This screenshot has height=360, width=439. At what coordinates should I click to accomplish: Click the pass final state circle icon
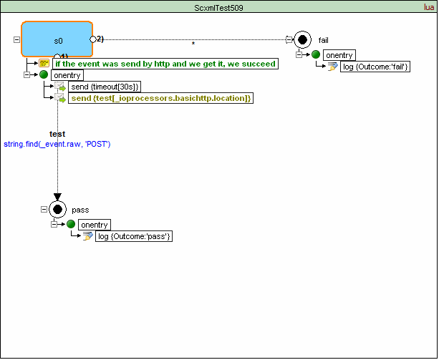(x=57, y=210)
